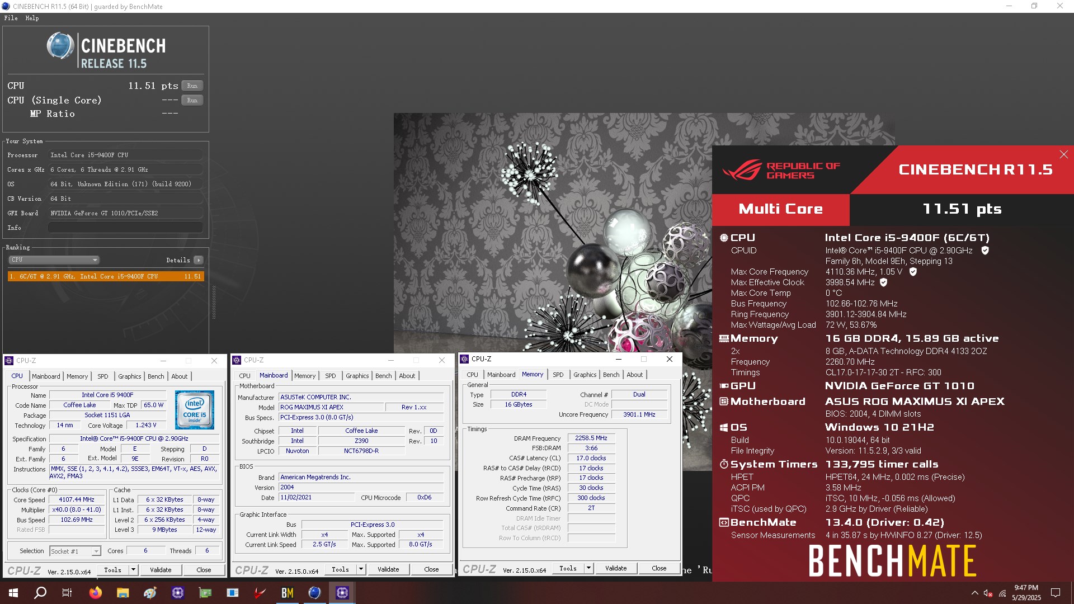
Task: Click the red MSI Afterburner-style taskbar icon
Action: [260, 593]
